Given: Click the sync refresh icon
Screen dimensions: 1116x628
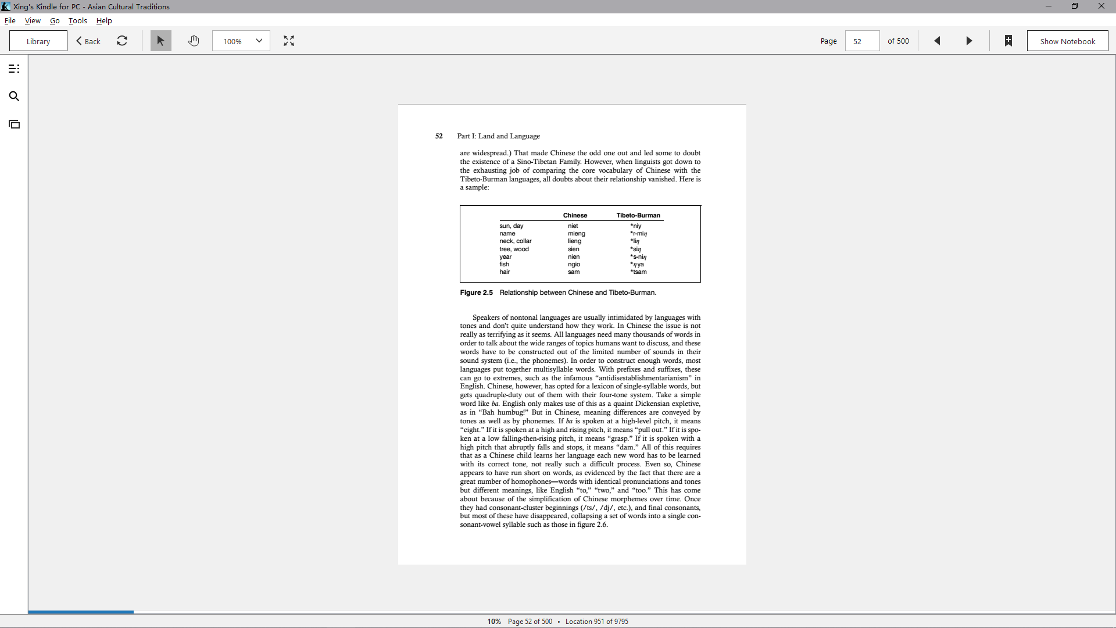Looking at the screenshot, I should click(x=122, y=41).
